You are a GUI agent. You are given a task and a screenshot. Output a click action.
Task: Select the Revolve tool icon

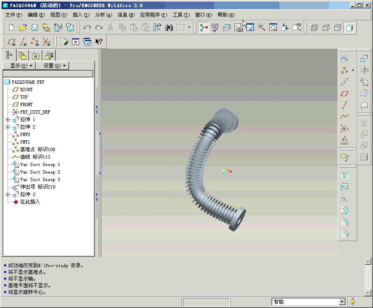click(364, 70)
